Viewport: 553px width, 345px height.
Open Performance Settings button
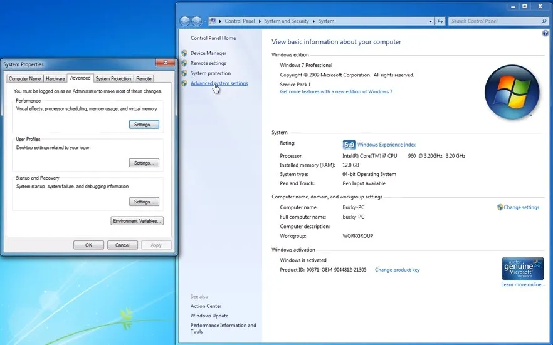(144, 125)
